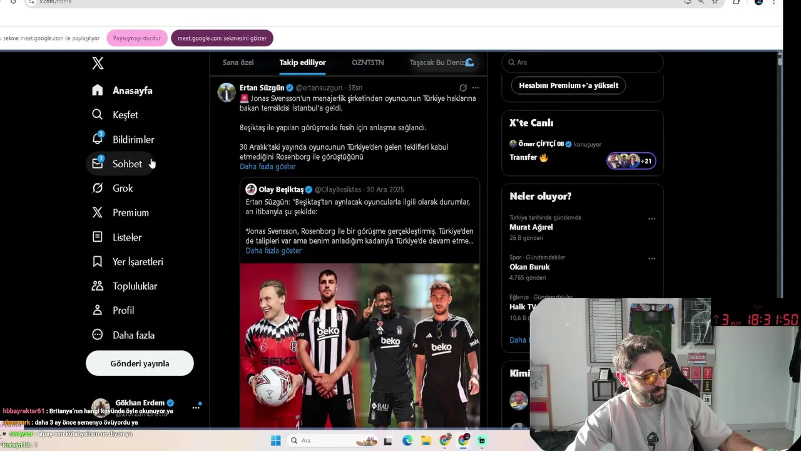Open Chrome with profile photo in taskbar

click(x=445, y=441)
